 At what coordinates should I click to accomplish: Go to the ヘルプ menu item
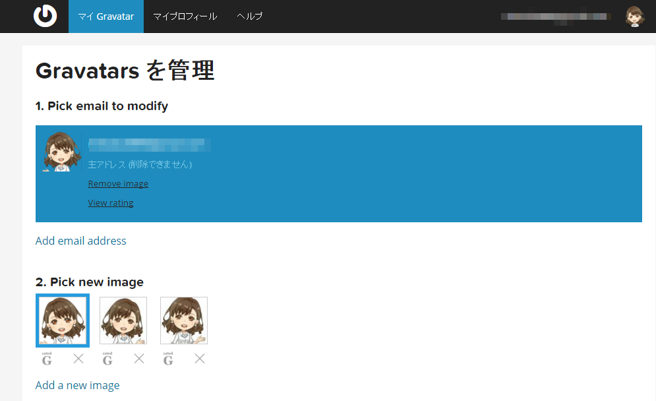(x=249, y=16)
